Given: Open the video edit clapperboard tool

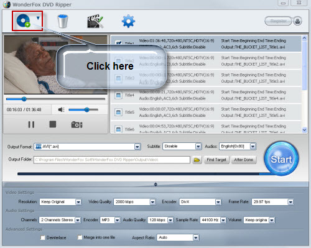Looking at the screenshot, I should 95,21.
